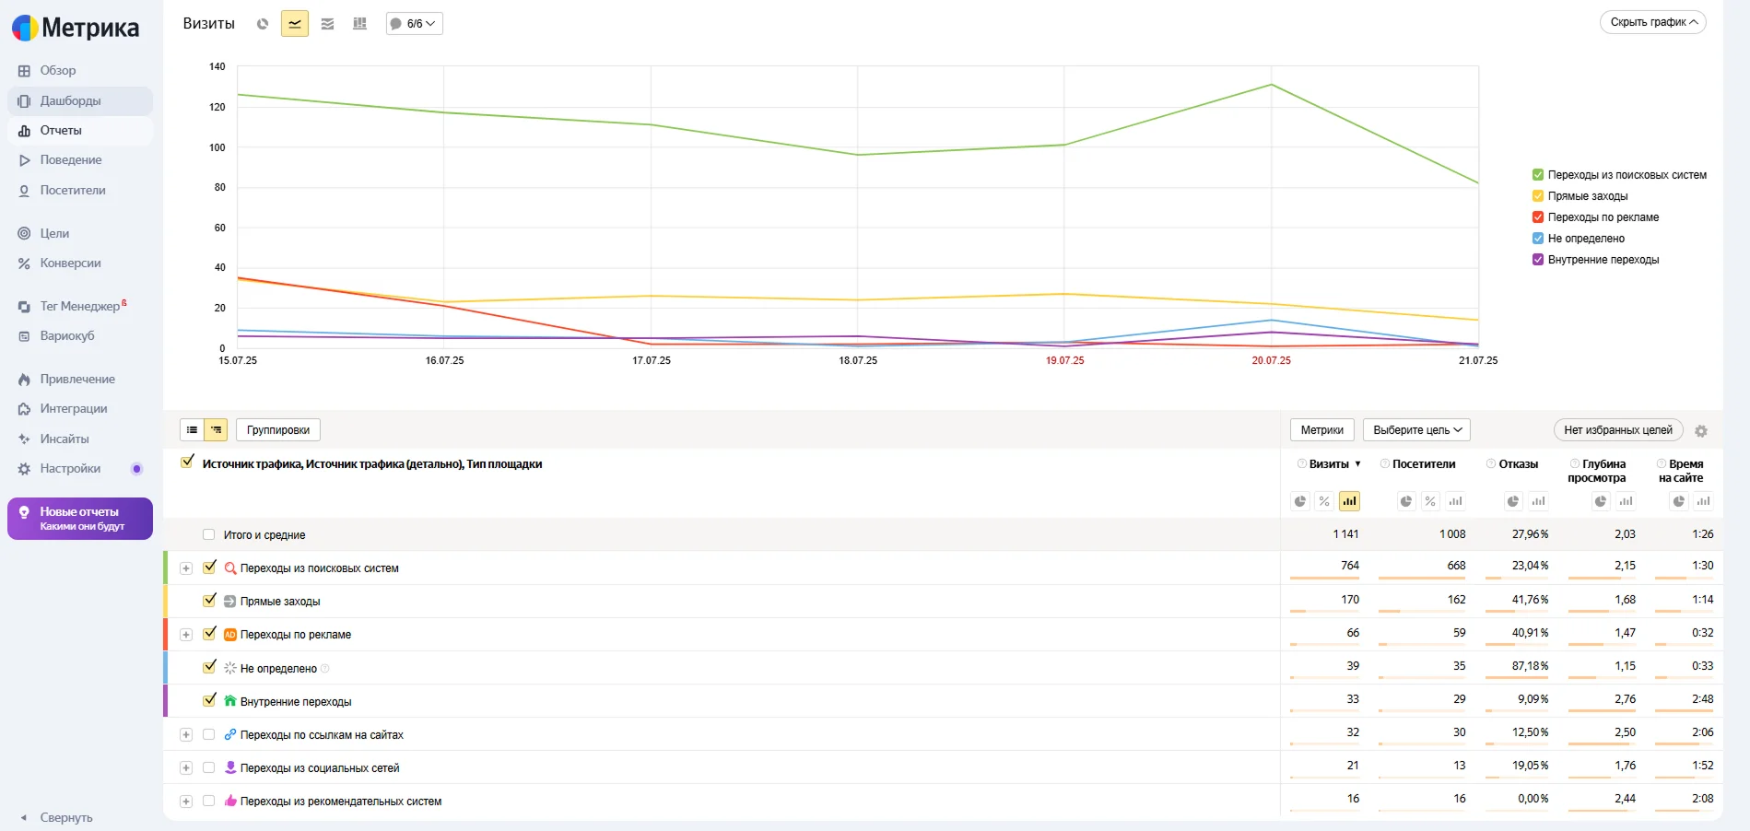The image size is (1750, 831).
Task: Check Переходы из социальных сетей row
Action: (208, 767)
